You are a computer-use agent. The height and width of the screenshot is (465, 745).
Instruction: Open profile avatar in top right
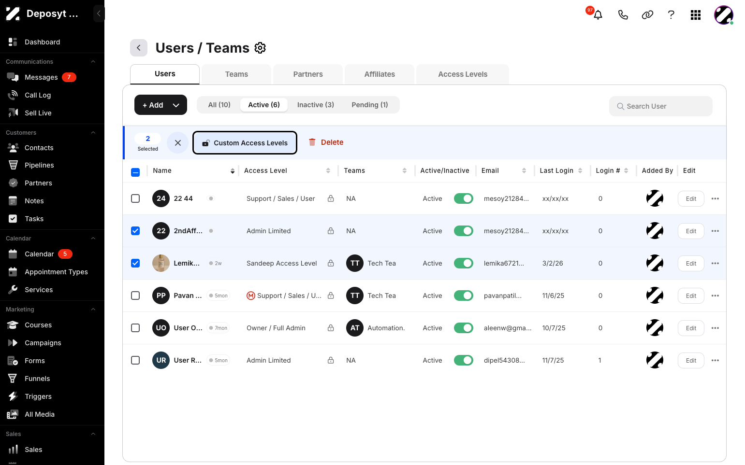coord(724,15)
